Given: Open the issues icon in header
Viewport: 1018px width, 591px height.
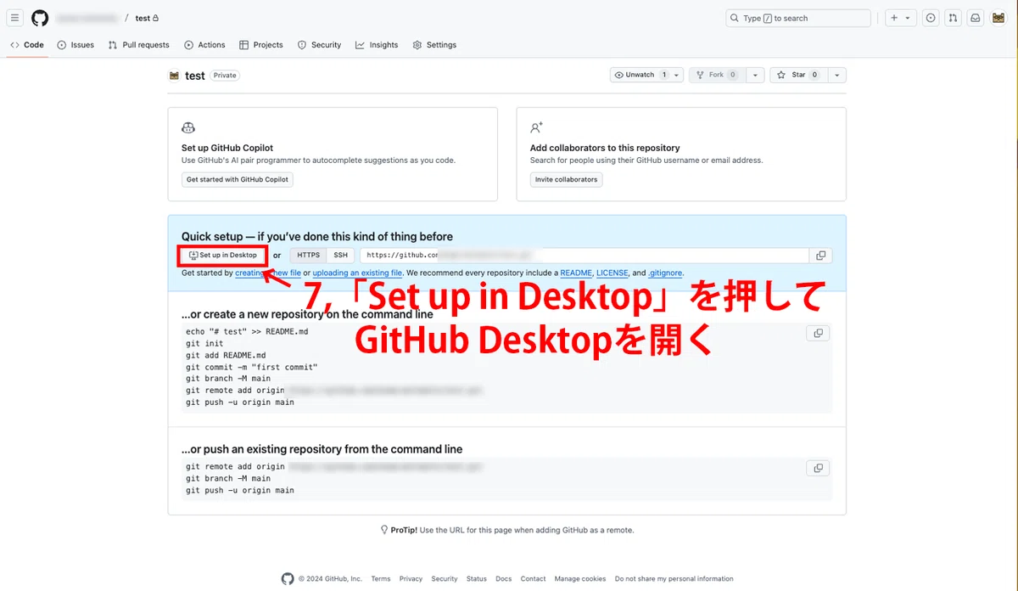Looking at the screenshot, I should (x=931, y=18).
